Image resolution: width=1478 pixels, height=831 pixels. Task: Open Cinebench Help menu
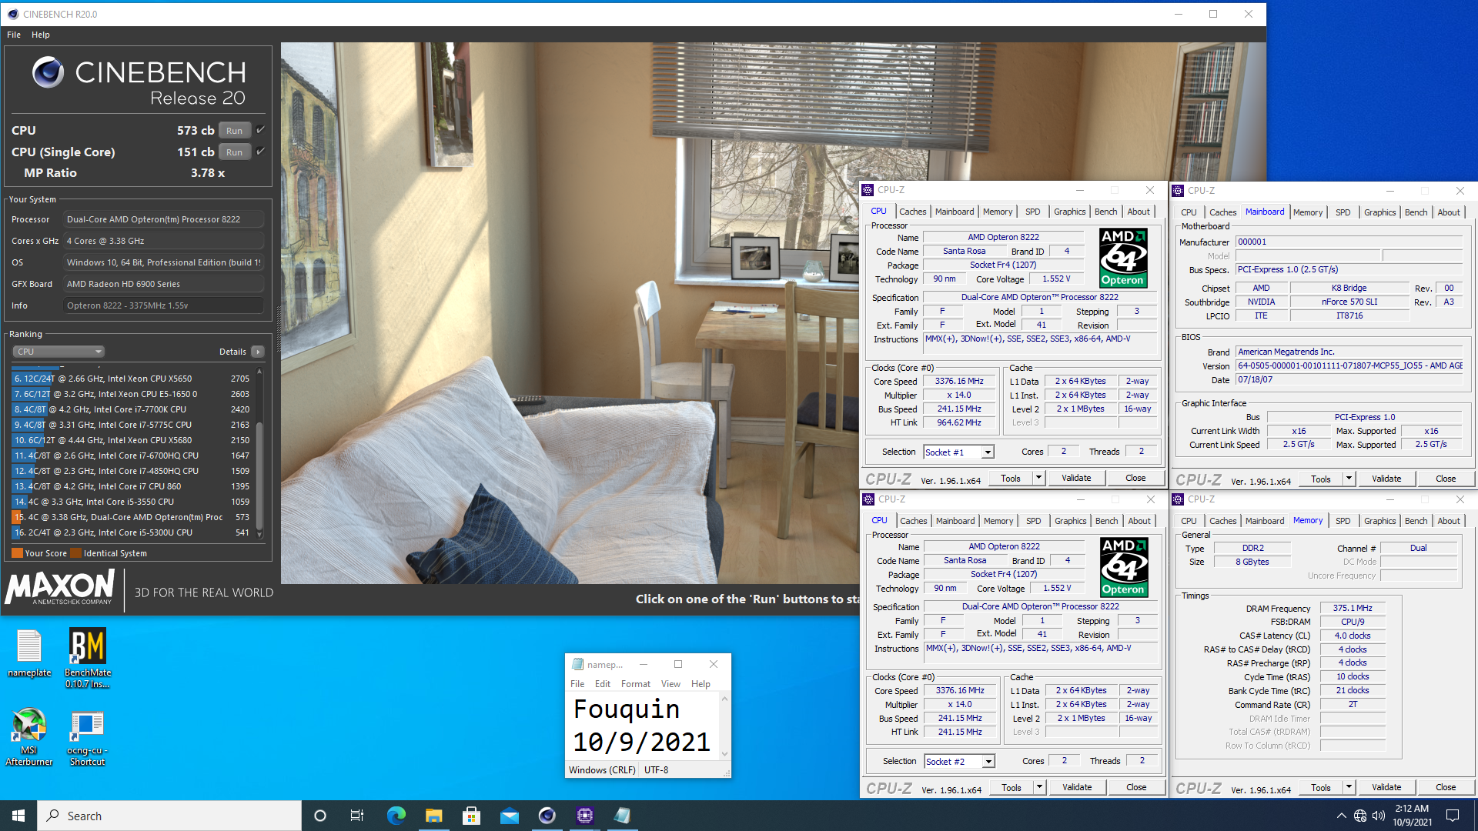pyautogui.click(x=41, y=35)
